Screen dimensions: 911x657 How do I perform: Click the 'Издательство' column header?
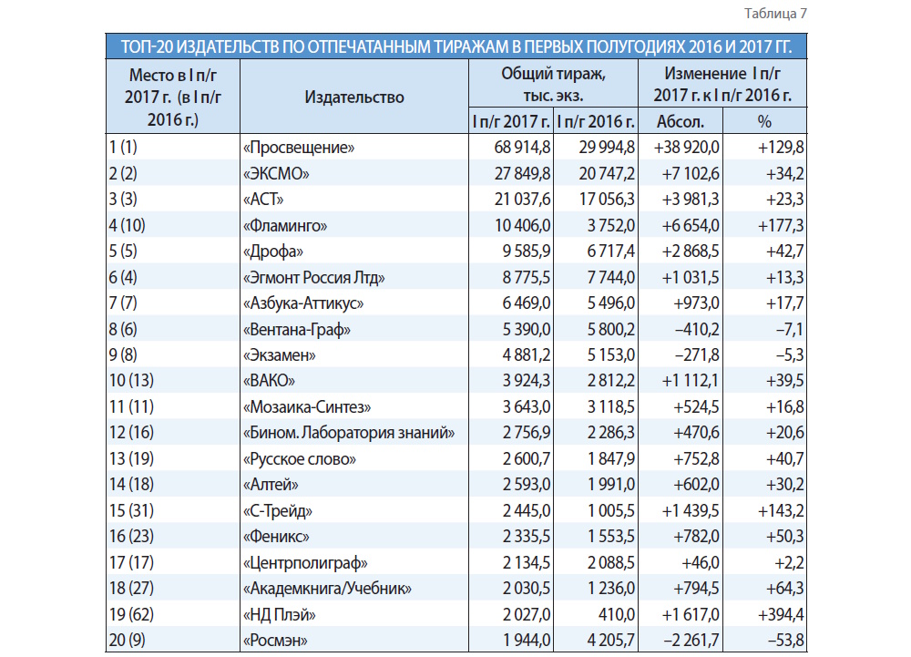(x=353, y=97)
